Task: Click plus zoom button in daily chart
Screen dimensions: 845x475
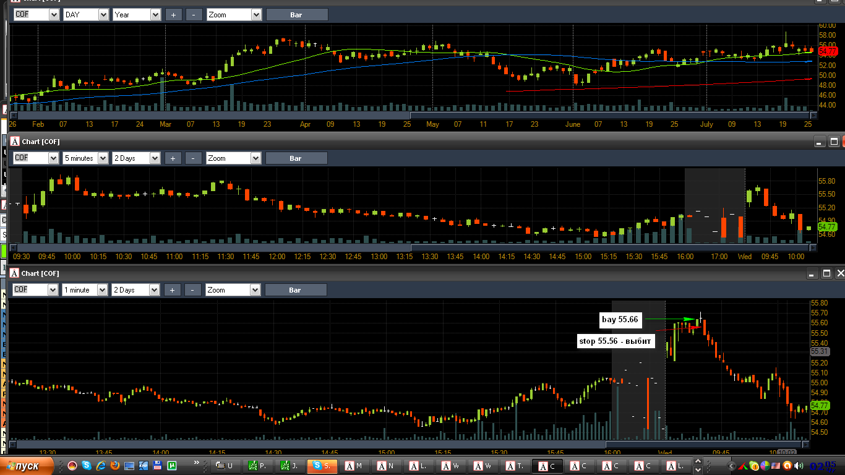Action: click(173, 14)
